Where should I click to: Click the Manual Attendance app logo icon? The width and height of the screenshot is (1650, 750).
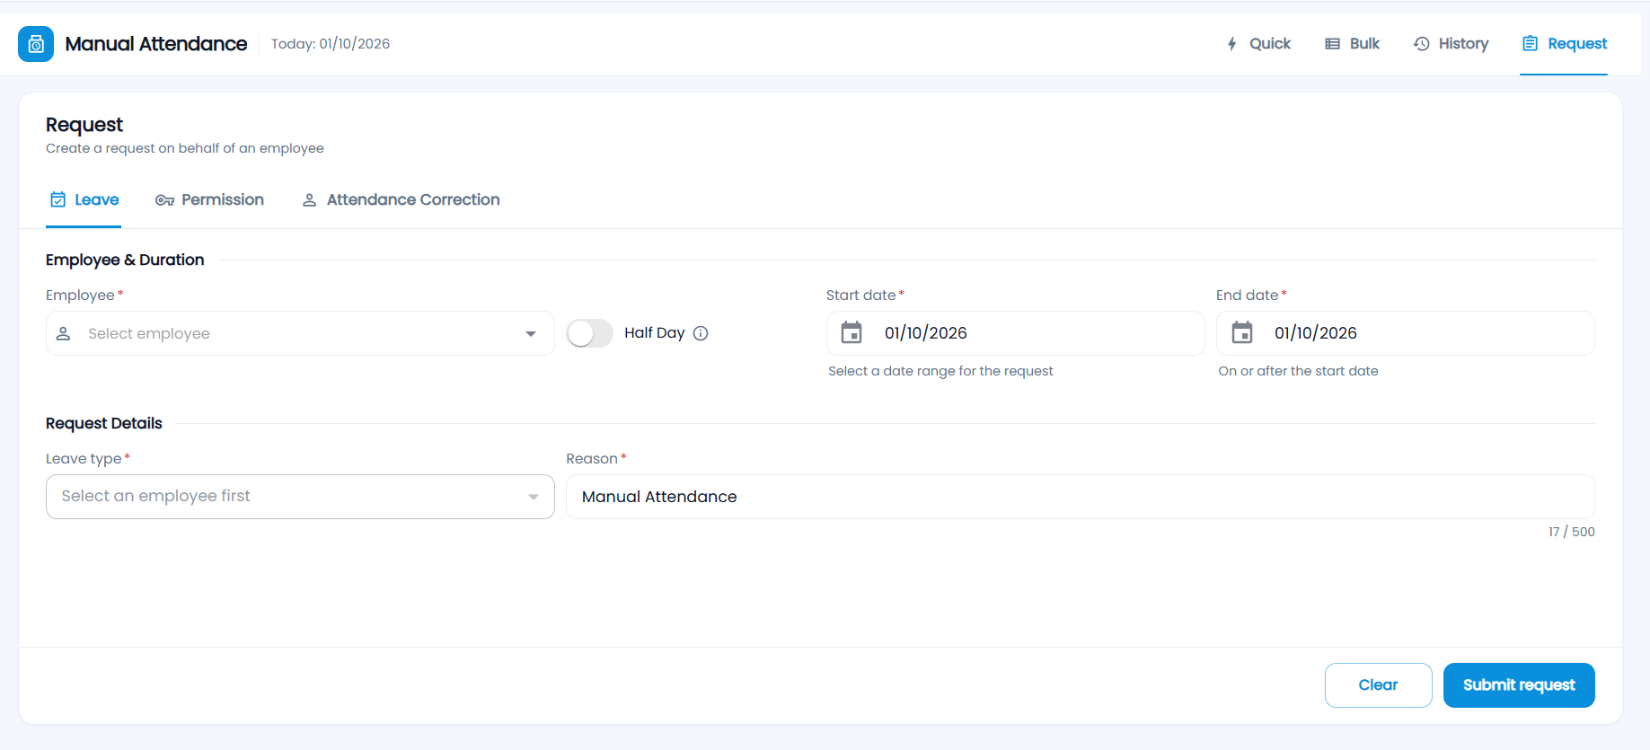point(36,44)
